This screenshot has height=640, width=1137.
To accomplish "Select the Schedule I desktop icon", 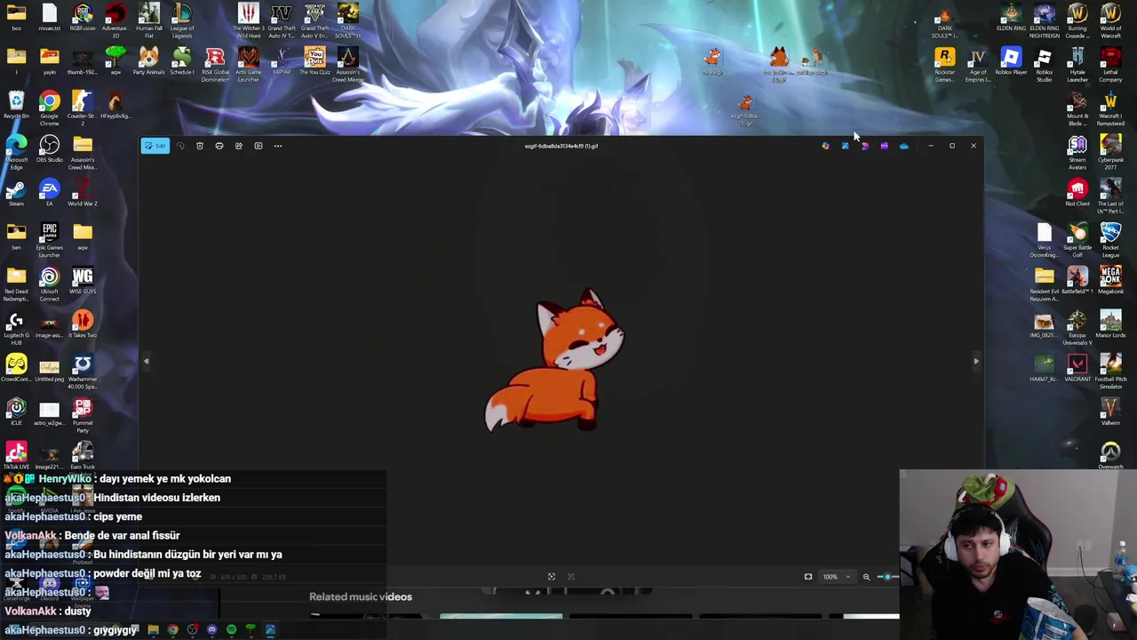I will [x=182, y=61].
